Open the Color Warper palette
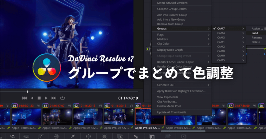The height and width of the screenshot is (139, 266). tap(57, 136)
